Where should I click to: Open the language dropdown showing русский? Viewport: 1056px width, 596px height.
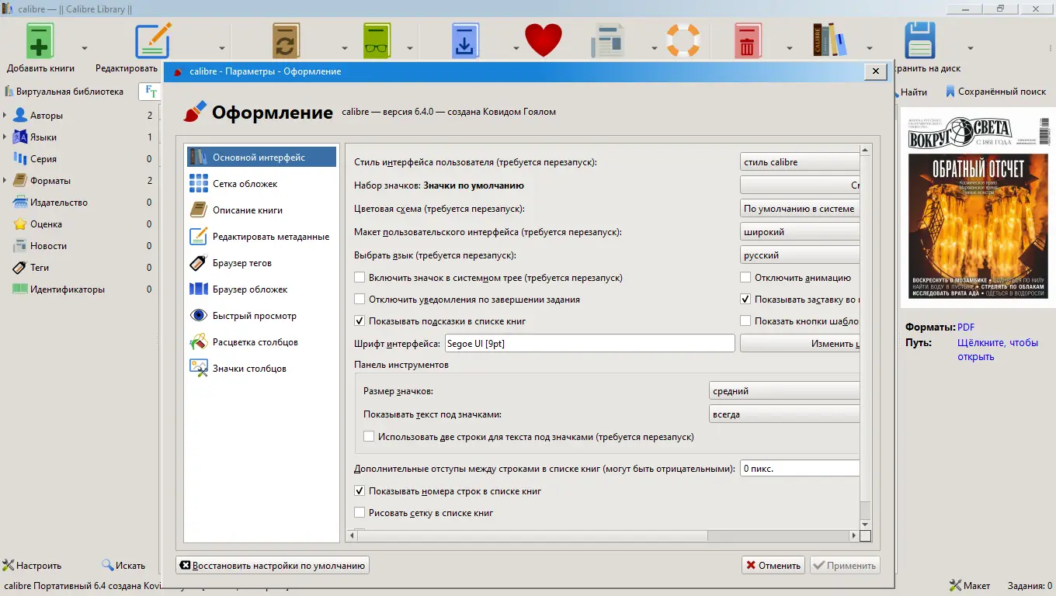point(800,255)
